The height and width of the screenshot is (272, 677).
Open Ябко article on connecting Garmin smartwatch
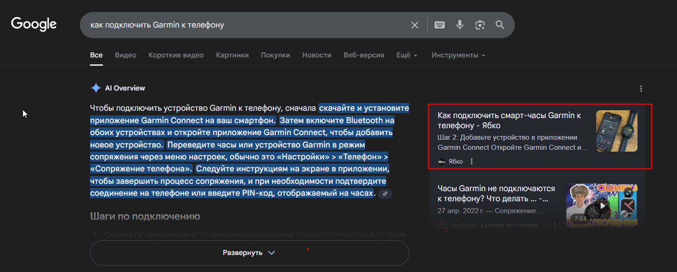point(509,120)
